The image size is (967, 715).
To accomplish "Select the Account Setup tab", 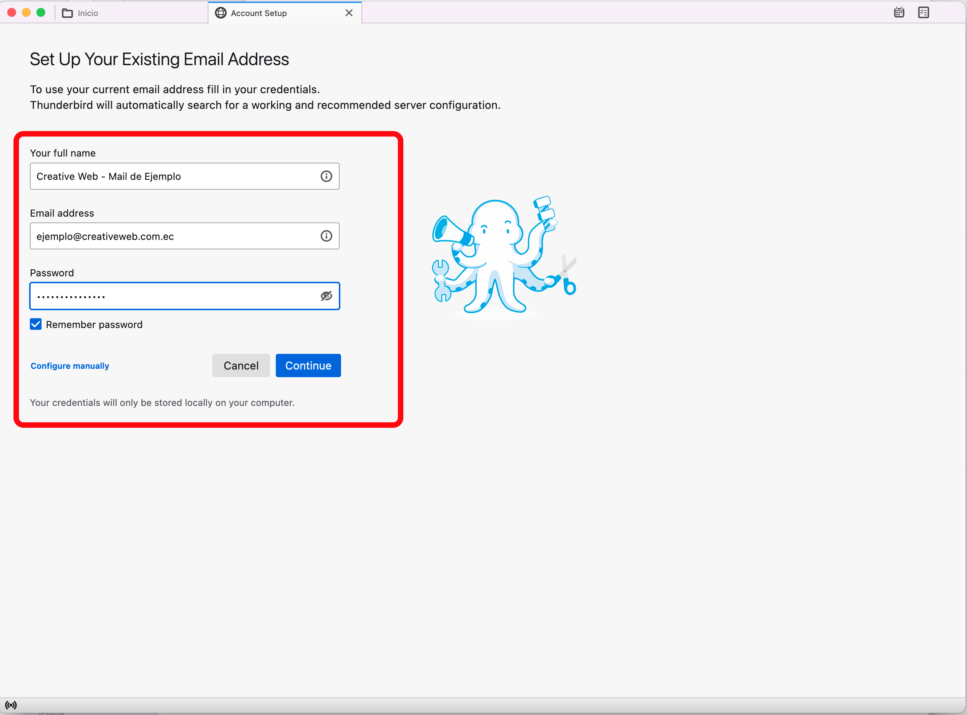I will tap(285, 13).
